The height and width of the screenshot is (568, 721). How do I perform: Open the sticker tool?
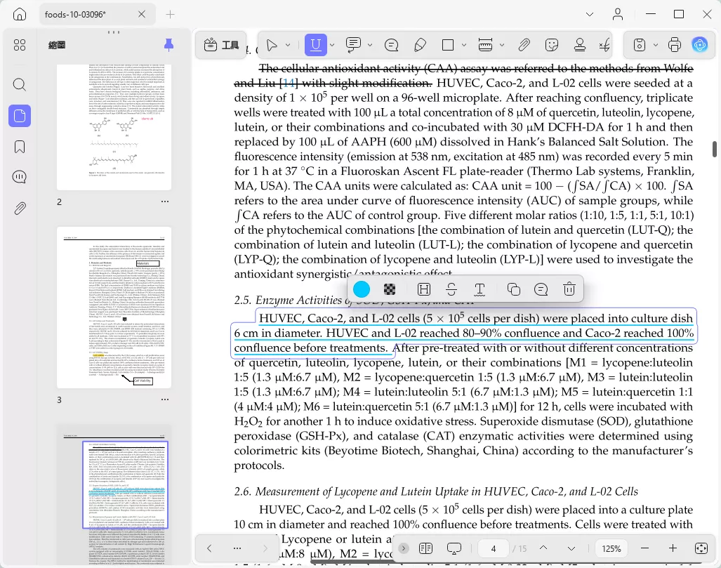tap(551, 45)
